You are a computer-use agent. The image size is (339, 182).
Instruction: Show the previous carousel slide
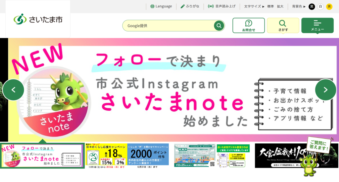click(x=13, y=90)
